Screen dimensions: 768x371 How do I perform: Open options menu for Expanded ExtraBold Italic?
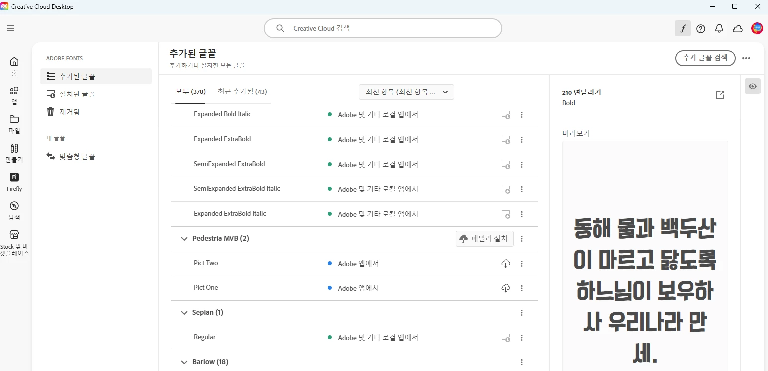(522, 214)
